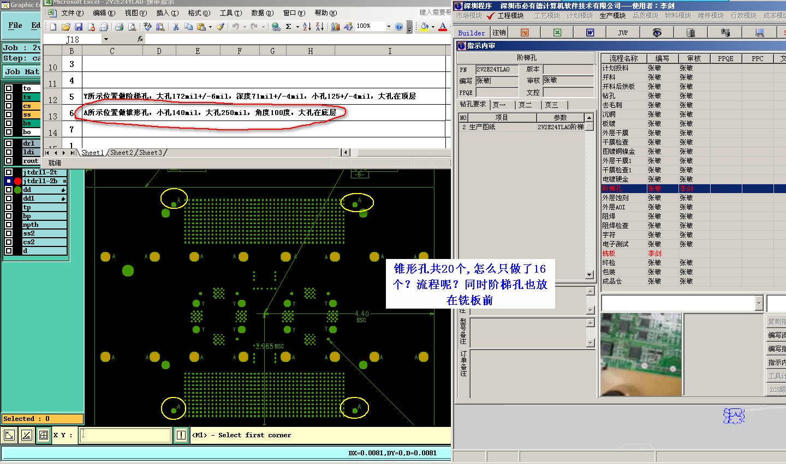Click the Fill Color paint bucket icon
786x464 pixels.
pyautogui.click(x=424, y=26)
